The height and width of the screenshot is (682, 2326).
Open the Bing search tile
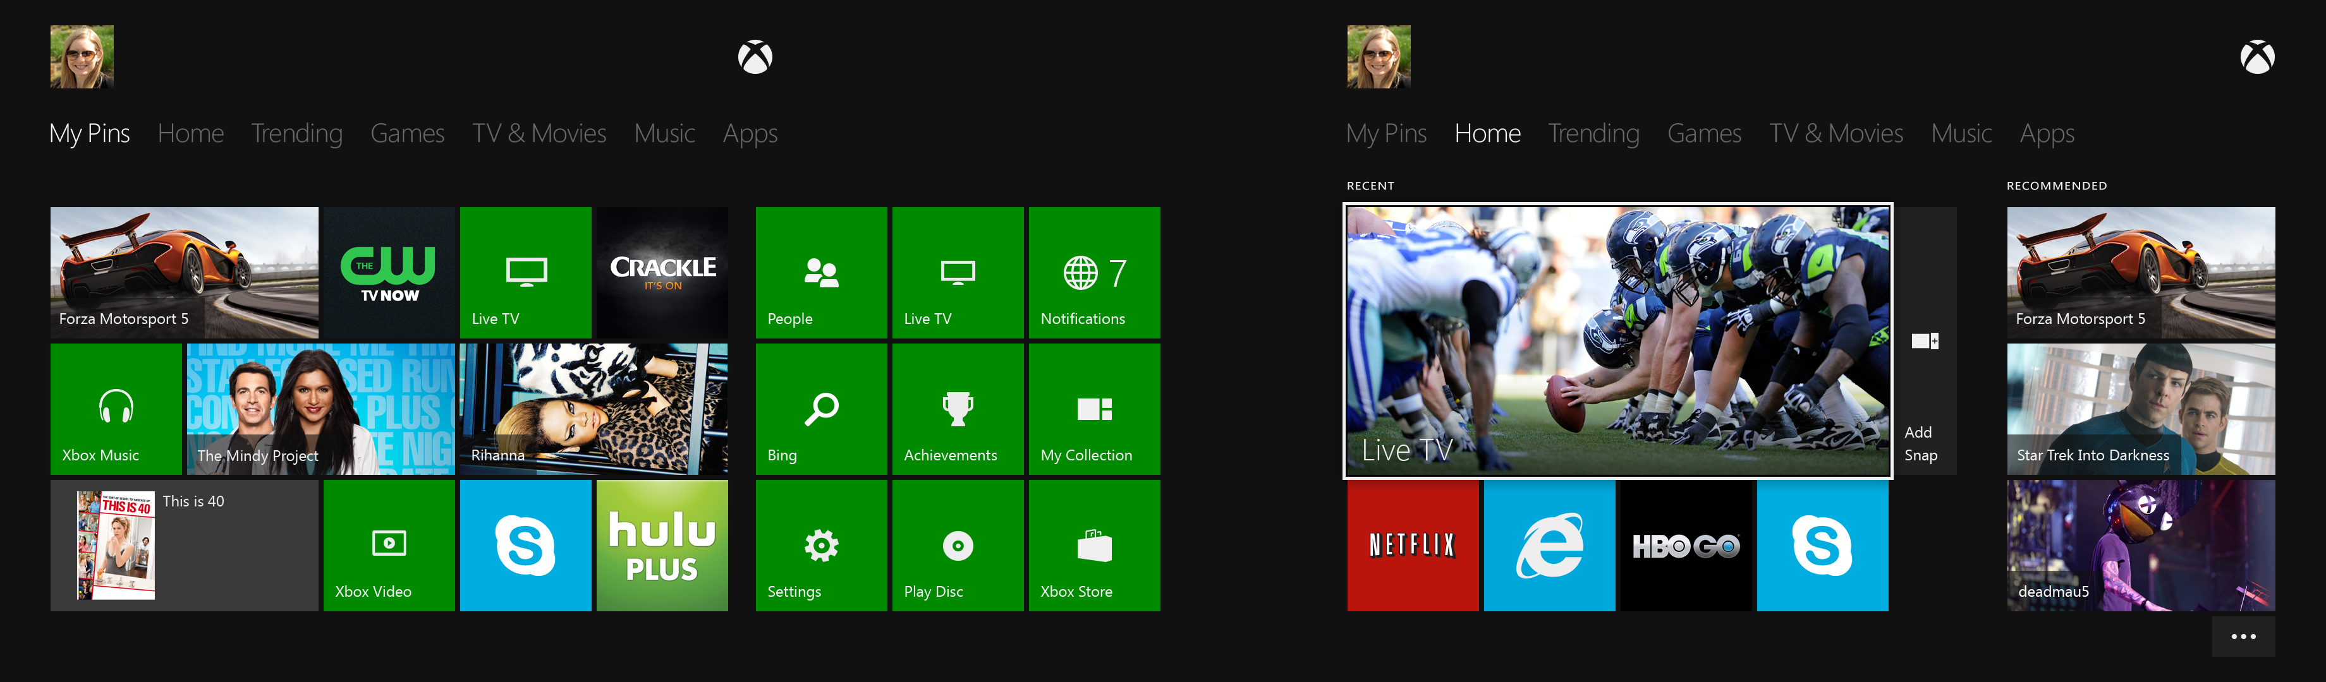[x=821, y=409]
